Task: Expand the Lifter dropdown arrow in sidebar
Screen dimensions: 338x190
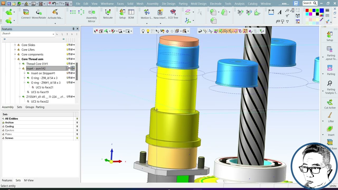Action: (x=323, y=121)
